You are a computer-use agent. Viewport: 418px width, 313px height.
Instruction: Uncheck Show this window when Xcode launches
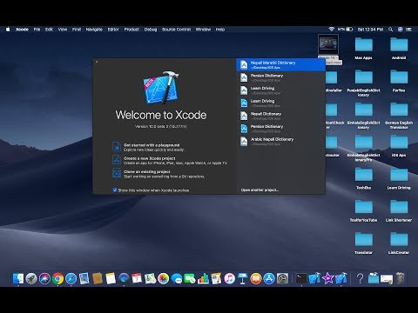[115, 190]
